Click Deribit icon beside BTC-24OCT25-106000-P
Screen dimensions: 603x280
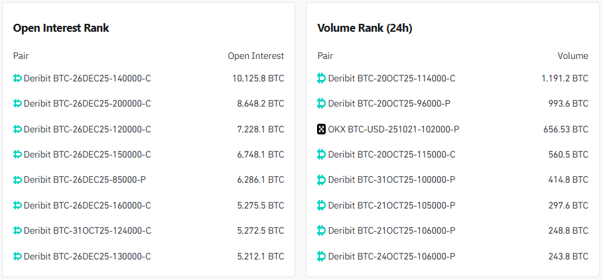(322, 256)
